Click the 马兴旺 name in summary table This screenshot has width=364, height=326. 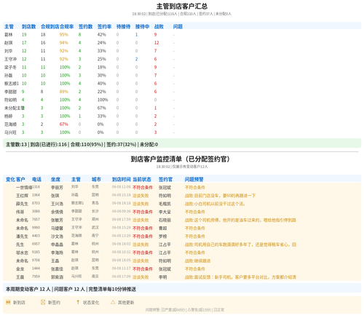pyautogui.click(x=10, y=132)
